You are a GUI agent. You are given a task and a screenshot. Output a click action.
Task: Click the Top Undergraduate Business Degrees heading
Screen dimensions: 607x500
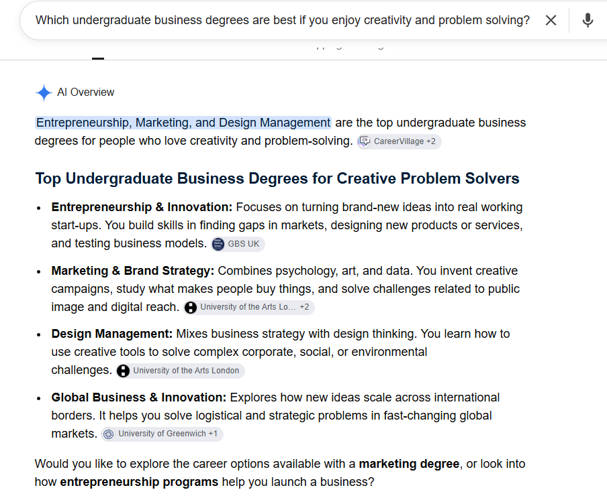[x=277, y=178]
